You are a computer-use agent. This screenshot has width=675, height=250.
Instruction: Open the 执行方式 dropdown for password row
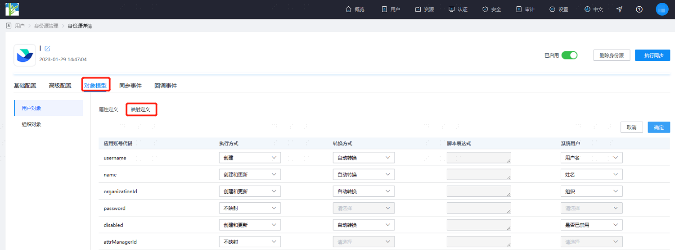(250, 208)
